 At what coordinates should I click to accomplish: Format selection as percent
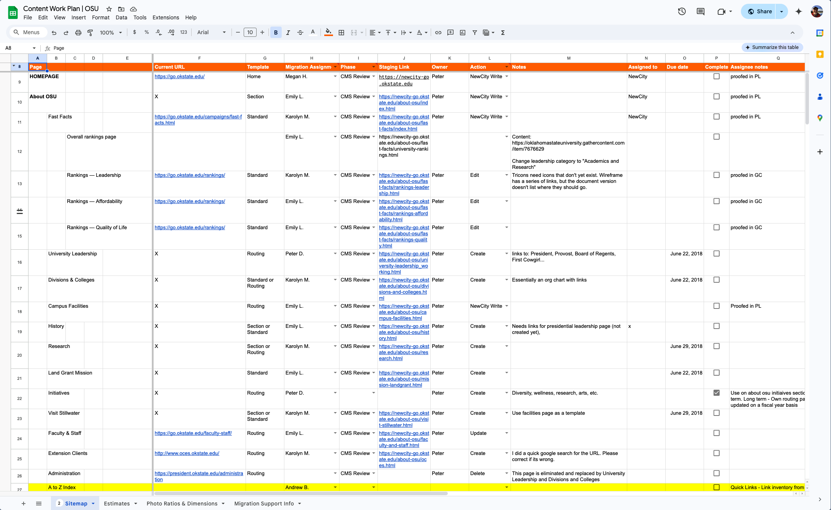point(147,33)
